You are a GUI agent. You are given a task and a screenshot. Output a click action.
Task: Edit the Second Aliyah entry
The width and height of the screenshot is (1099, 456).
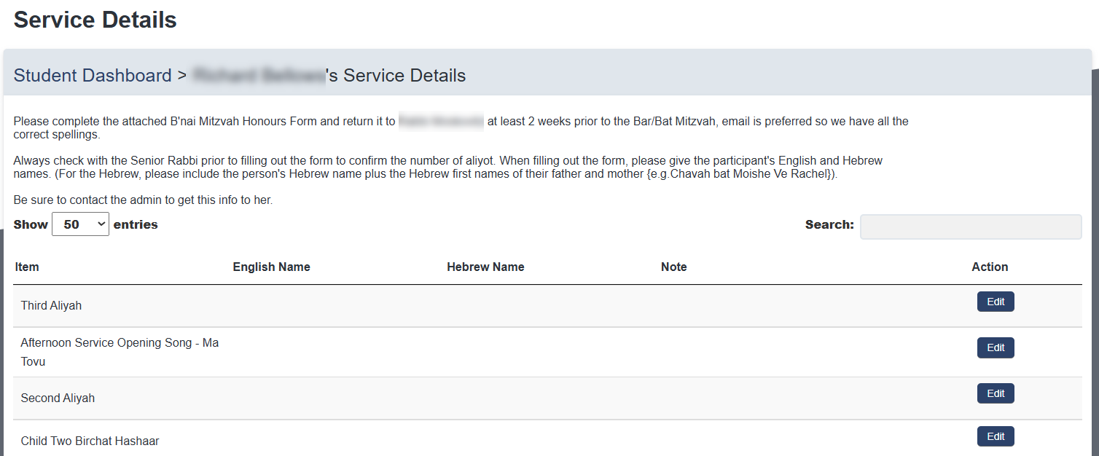pos(995,393)
